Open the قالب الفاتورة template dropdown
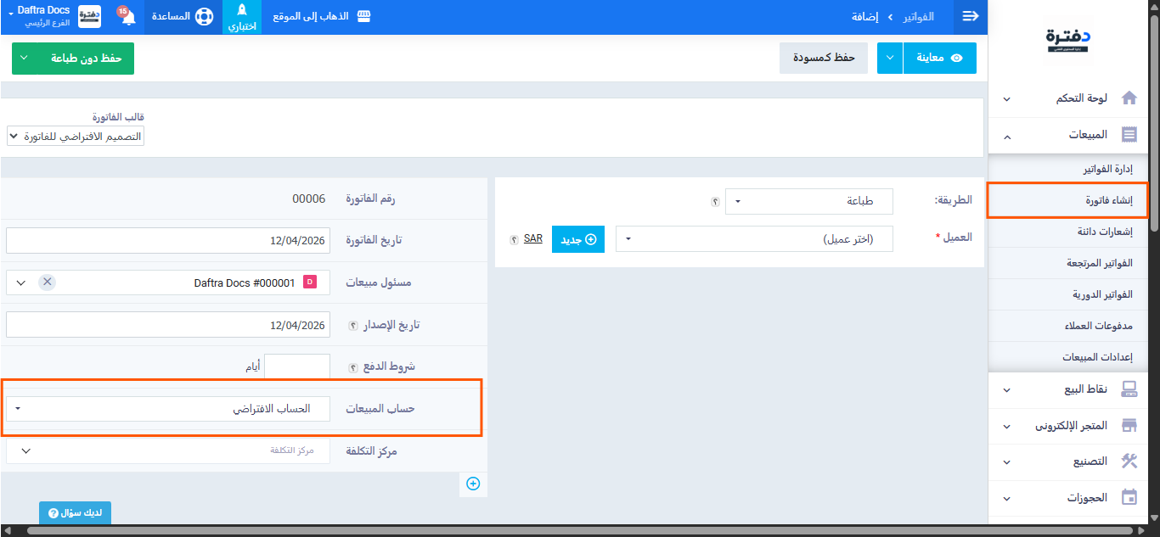This screenshot has height=537, width=1160. (x=76, y=136)
